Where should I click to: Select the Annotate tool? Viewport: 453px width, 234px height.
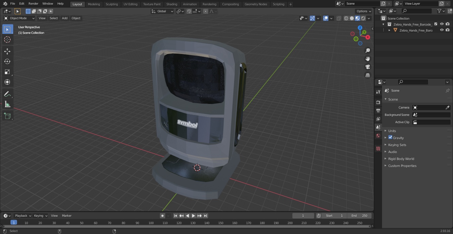pyautogui.click(x=7, y=94)
